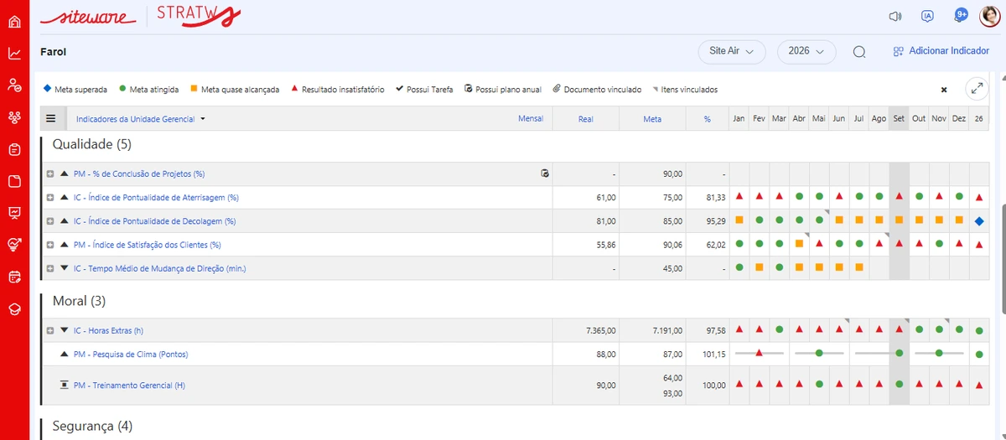Open the IC - Índice de Pontualidade de Aterrisagem link

(x=156, y=198)
